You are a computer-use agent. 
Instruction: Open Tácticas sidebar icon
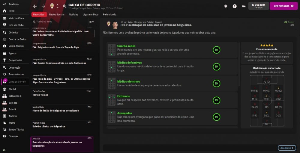(x=5, y=116)
